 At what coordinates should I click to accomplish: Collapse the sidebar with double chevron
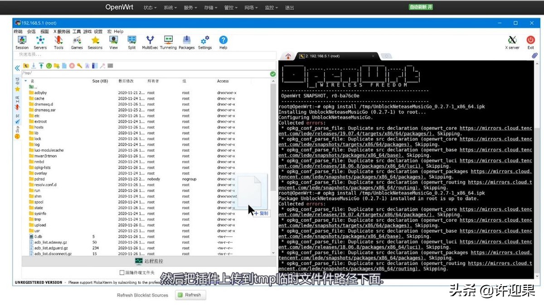pyautogui.click(x=17, y=68)
